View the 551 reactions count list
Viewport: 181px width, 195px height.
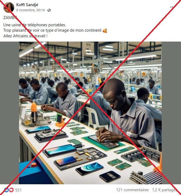pyautogui.click(x=18, y=190)
